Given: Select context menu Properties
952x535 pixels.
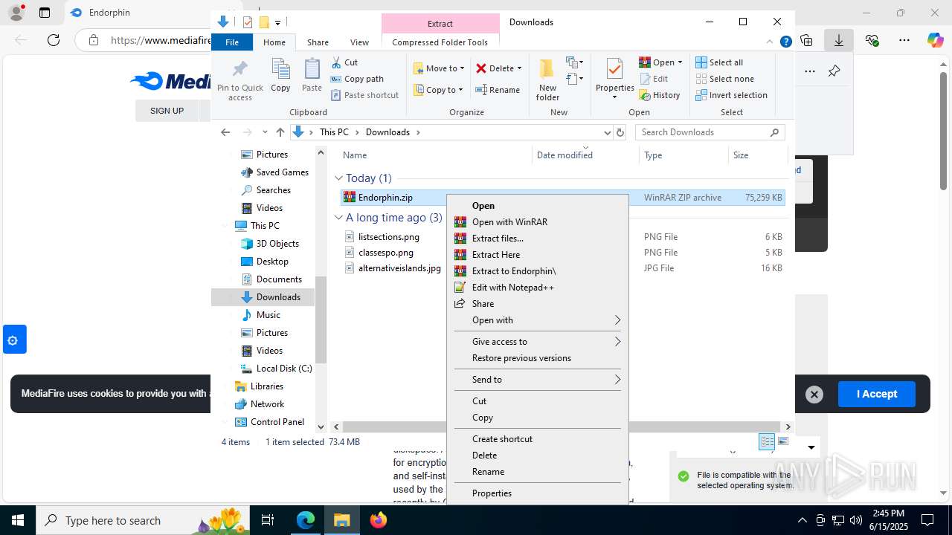Looking at the screenshot, I should tap(537, 493).
